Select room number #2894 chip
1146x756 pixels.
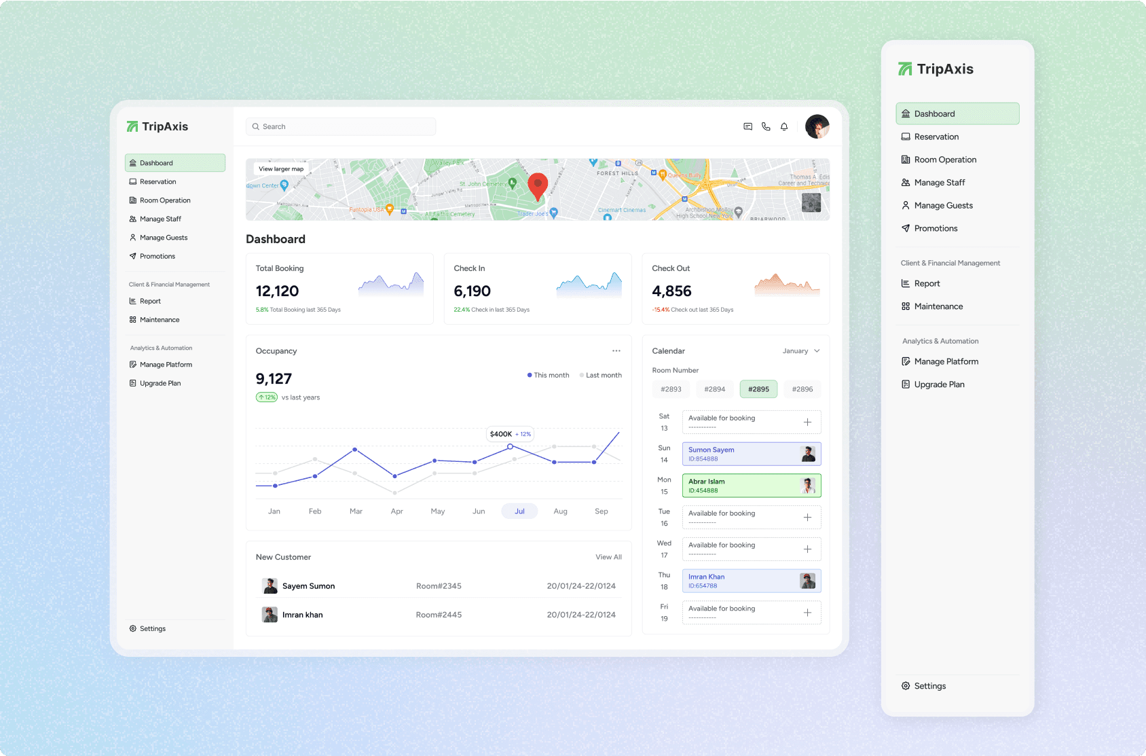click(x=715, y=389)
